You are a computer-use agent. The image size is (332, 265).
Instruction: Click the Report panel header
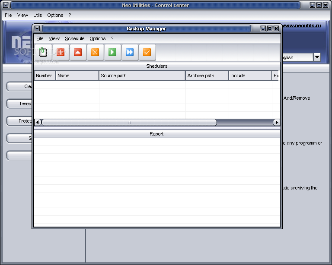pyautogui.click(x=157, y=134)
